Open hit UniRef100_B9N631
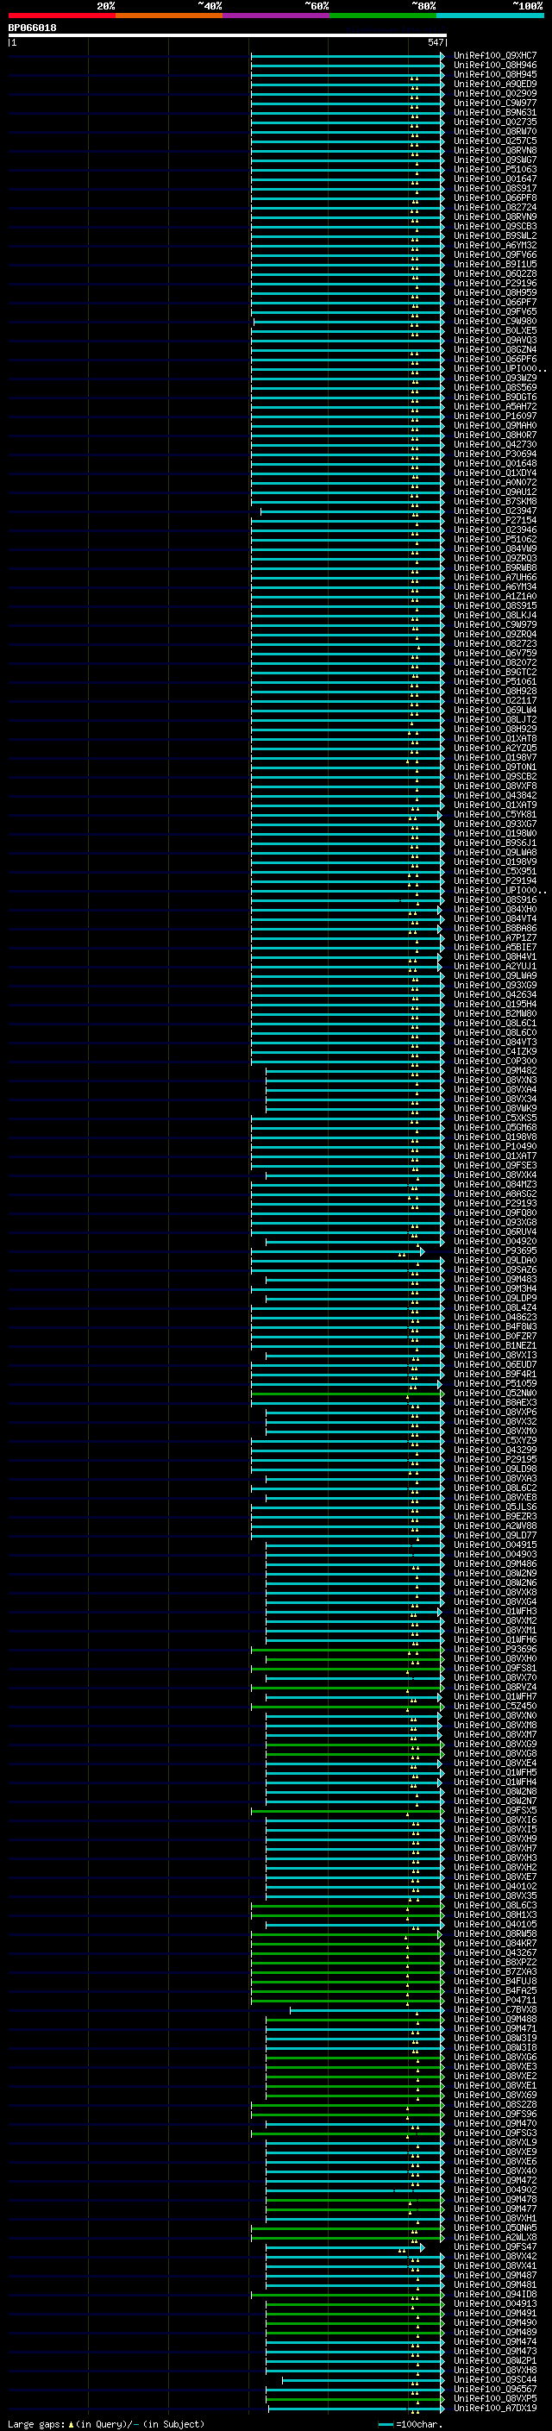 (495, 112)
